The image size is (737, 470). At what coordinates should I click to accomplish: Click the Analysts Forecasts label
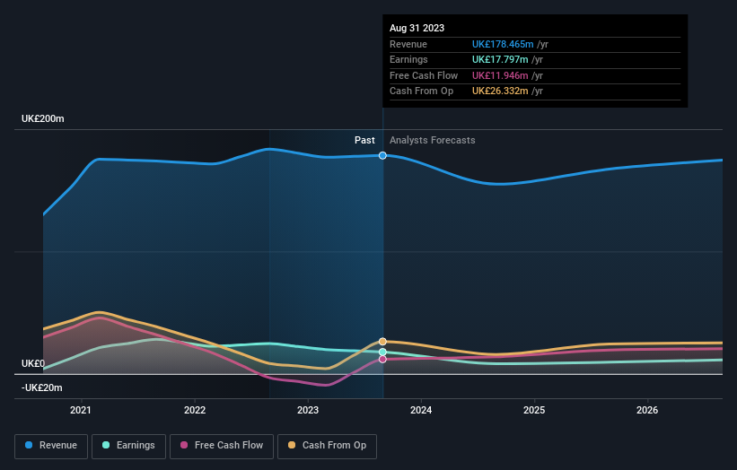pyautogui.click(x=433, y=140)
